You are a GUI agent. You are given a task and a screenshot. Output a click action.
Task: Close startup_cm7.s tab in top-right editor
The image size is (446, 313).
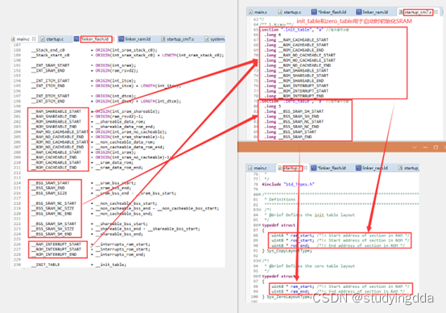coord(436,12)
